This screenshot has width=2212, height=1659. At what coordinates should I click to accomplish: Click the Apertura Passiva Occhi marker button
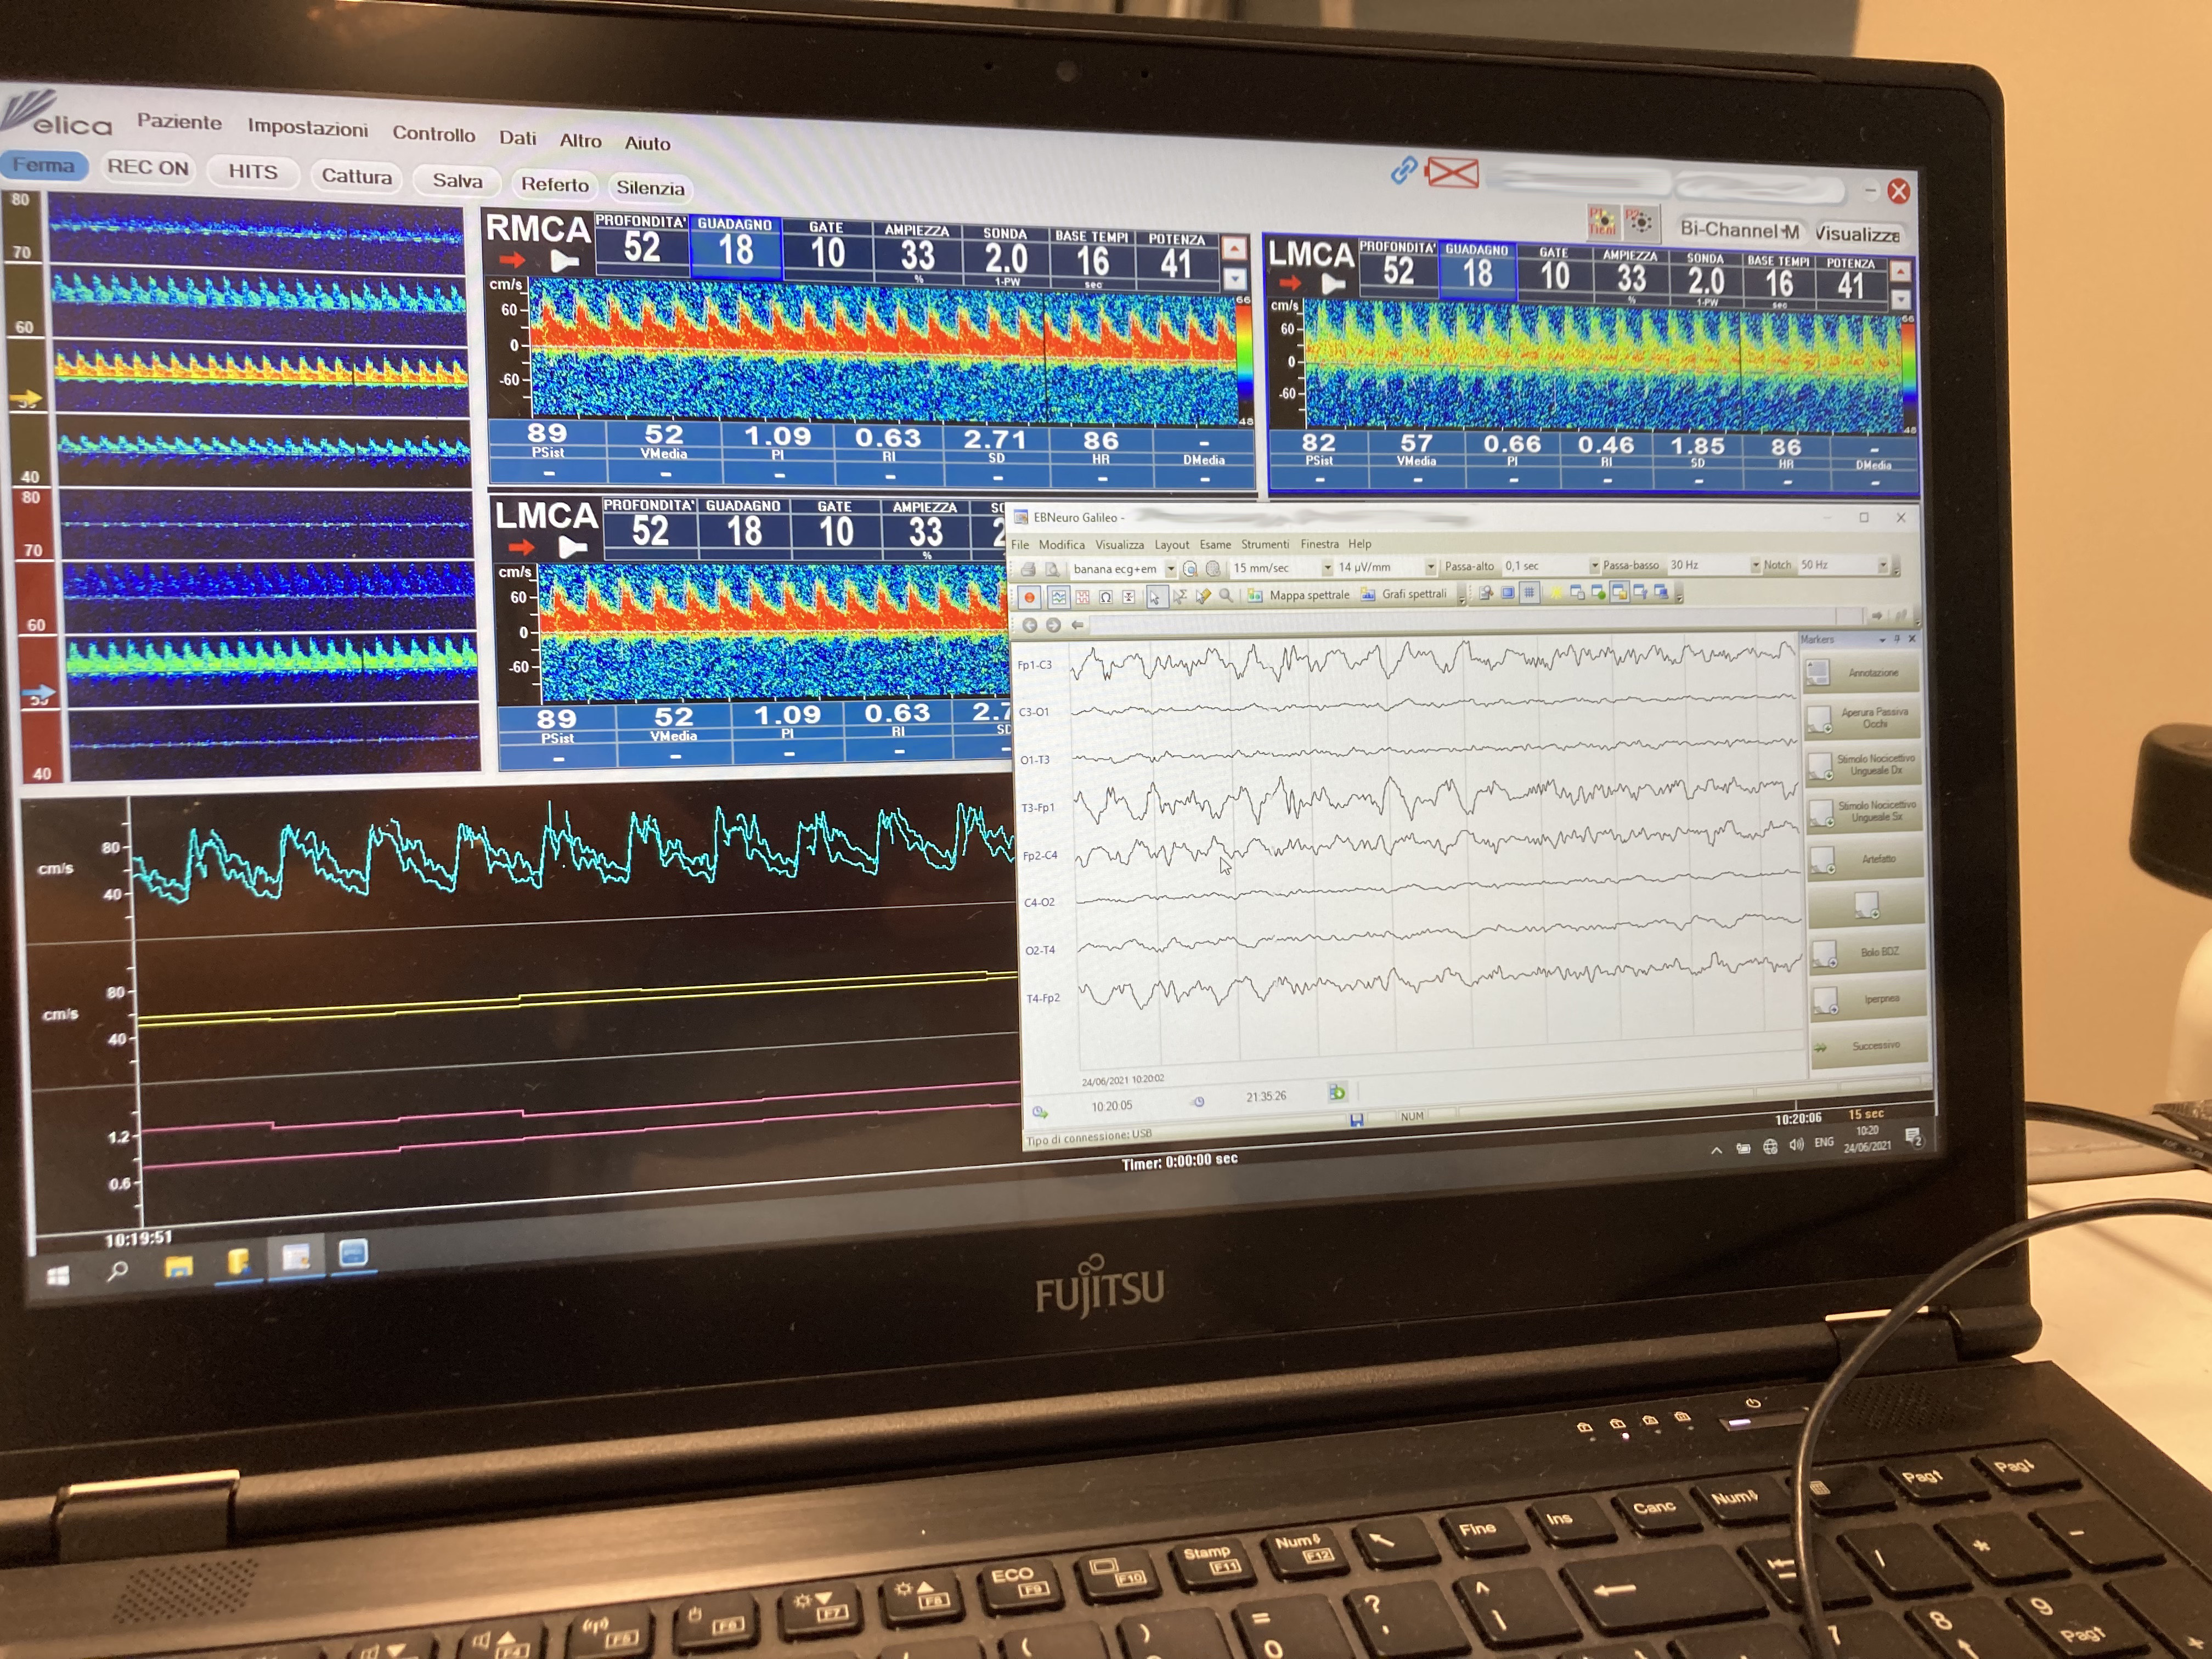coord(1863,718)
